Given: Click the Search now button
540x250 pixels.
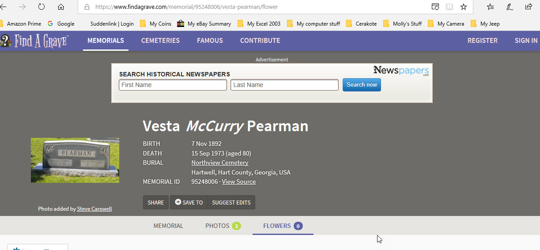Looking at the screenshot, I should tap(362, 85).
